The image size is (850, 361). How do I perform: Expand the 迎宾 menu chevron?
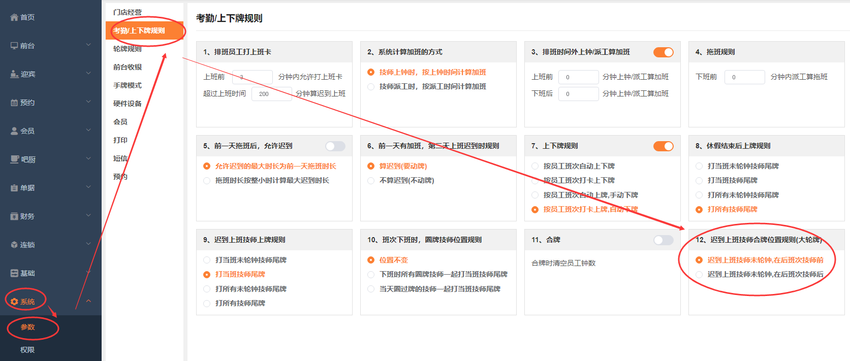pyautogui.click(x=88, y=73)
